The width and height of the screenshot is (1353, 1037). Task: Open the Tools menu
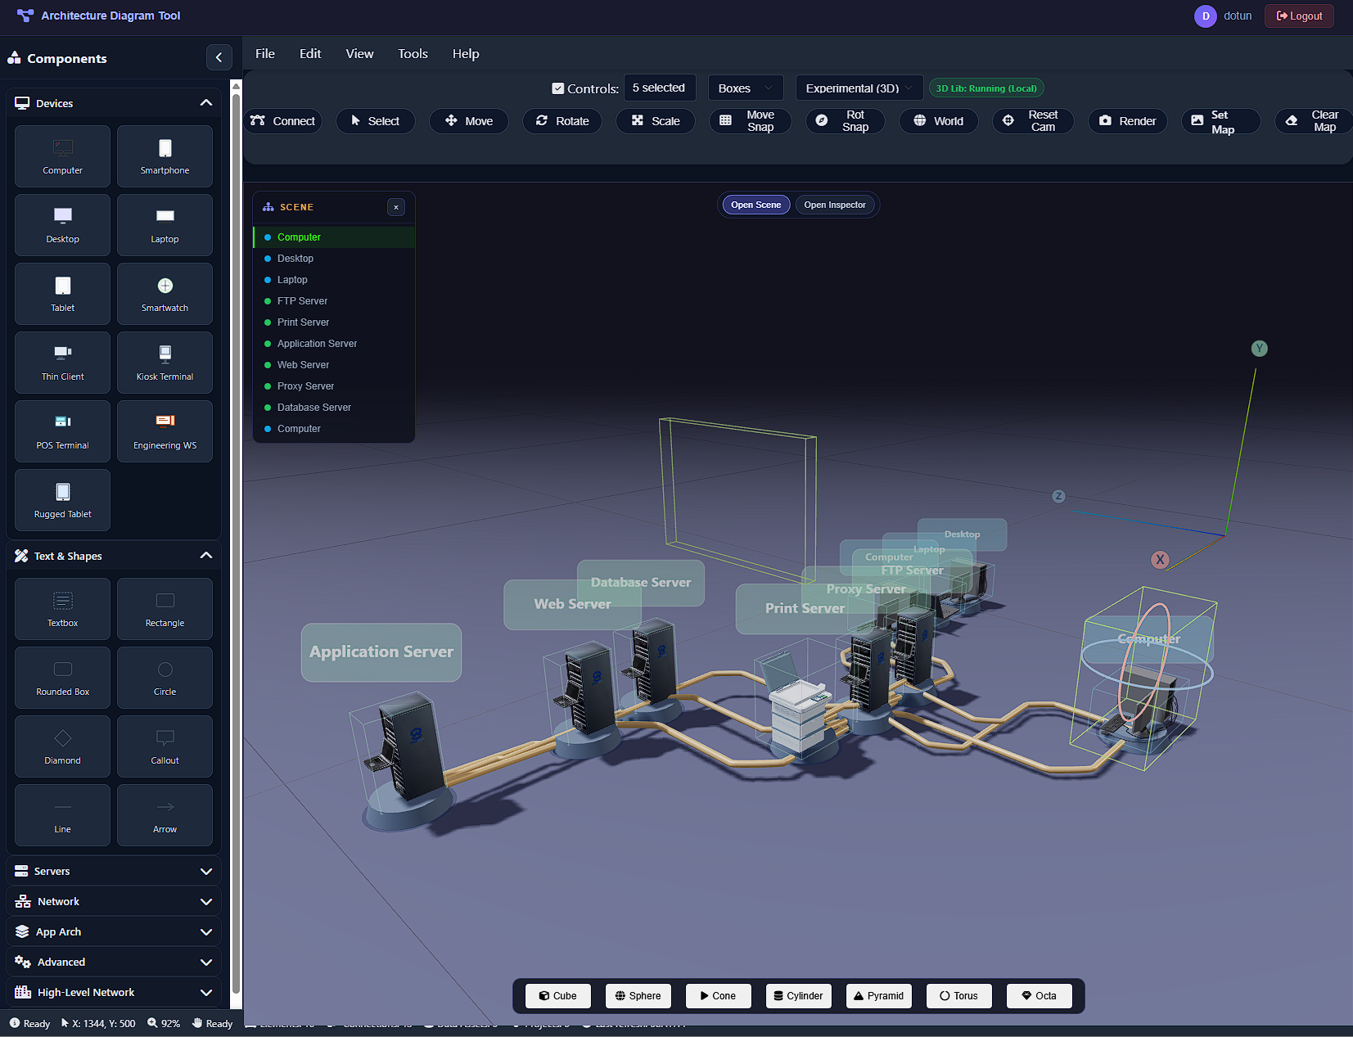[x=413, y=53]
